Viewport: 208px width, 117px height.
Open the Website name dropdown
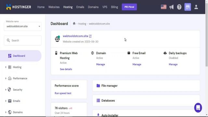pos(23,26)
